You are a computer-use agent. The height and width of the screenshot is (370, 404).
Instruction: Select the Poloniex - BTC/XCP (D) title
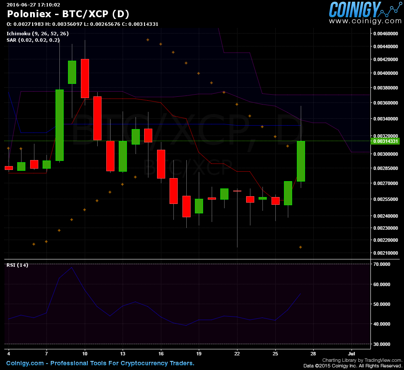[68, 14]
